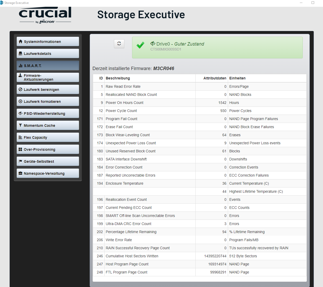Click the ban icon beside Laufwerk bereinigen
Viewport: 323px width, 287px height.
tap(21, 89)
